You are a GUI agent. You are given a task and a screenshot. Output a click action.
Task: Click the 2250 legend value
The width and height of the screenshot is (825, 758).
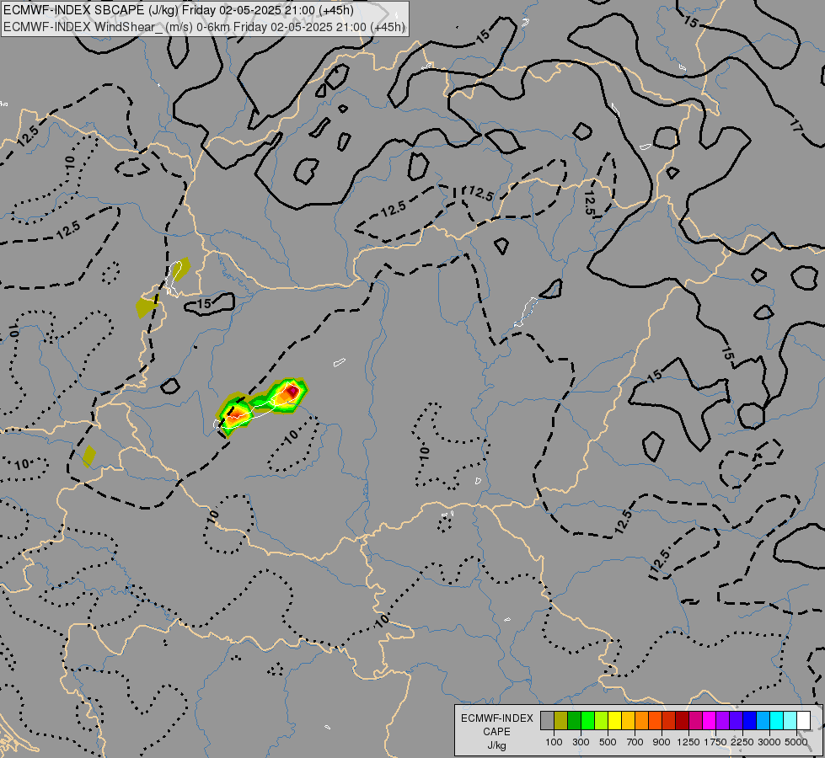(742, 742)
